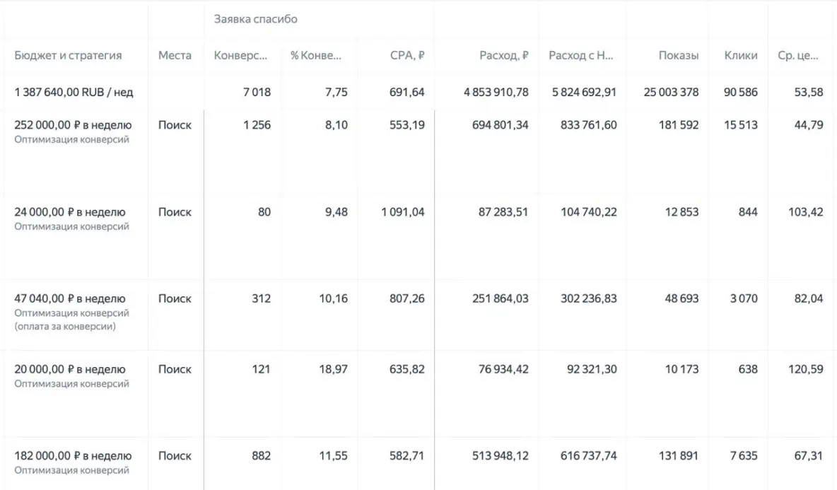Open the 24 000,00 ₽ в неделю budget entry
The width and height of the screenshot is (837, 490).
70,212
